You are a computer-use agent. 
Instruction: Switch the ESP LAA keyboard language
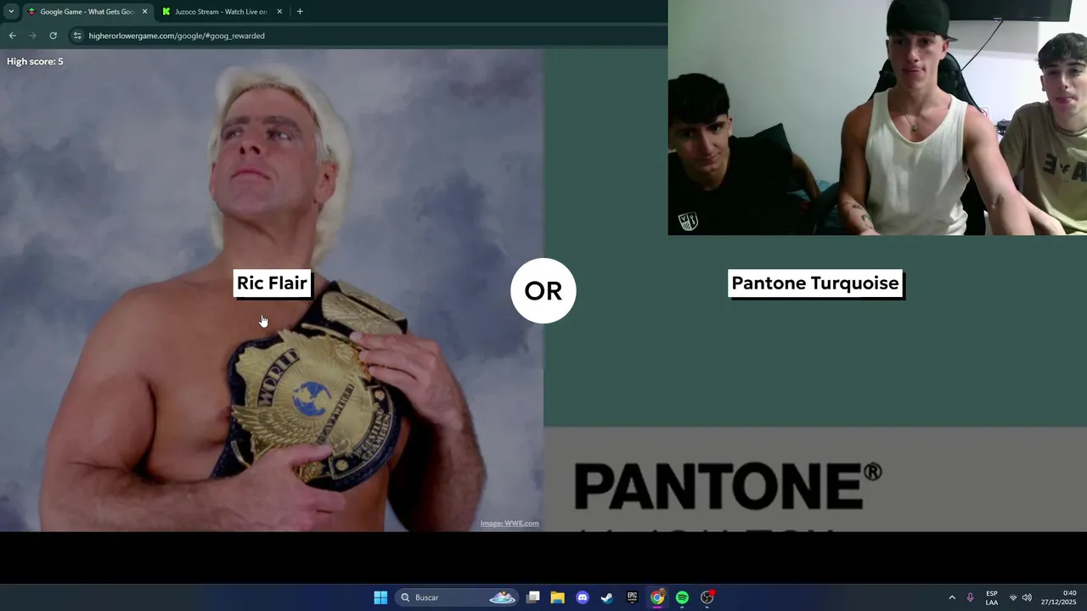click(991, 597)
